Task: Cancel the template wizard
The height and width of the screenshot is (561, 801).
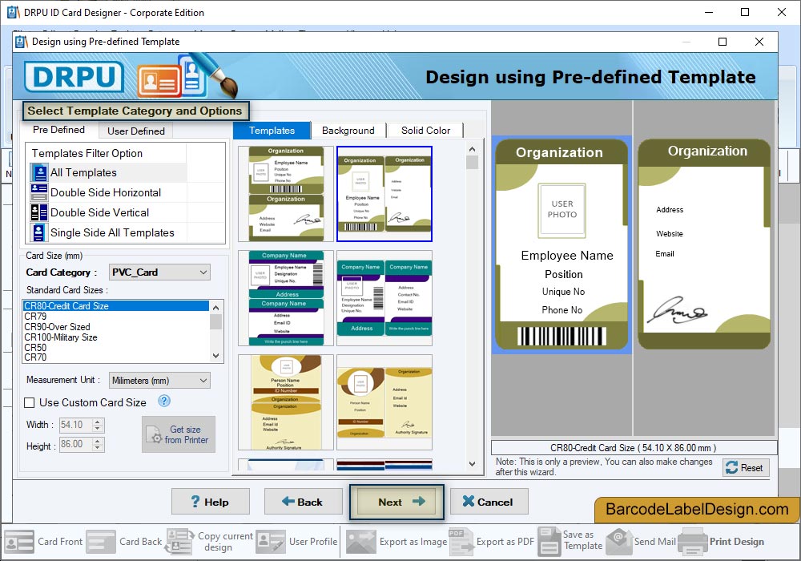Action: tap(489, 502)
